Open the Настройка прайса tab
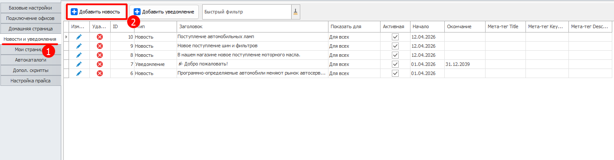Viewport: 614px width, 160px height. [x=30, y=81]
